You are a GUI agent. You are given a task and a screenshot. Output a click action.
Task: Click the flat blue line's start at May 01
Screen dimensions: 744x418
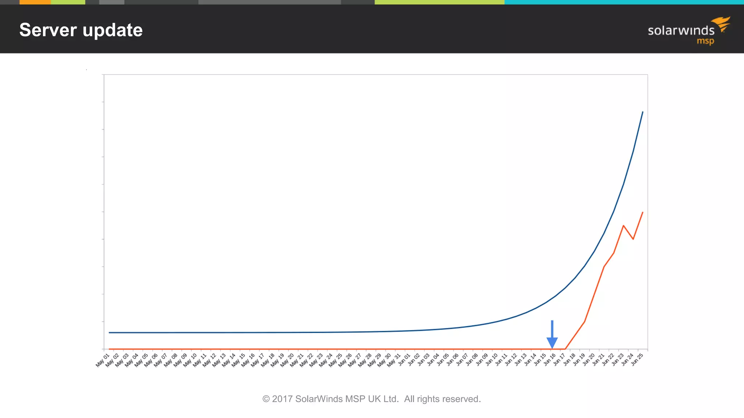[x=109, y=332]
